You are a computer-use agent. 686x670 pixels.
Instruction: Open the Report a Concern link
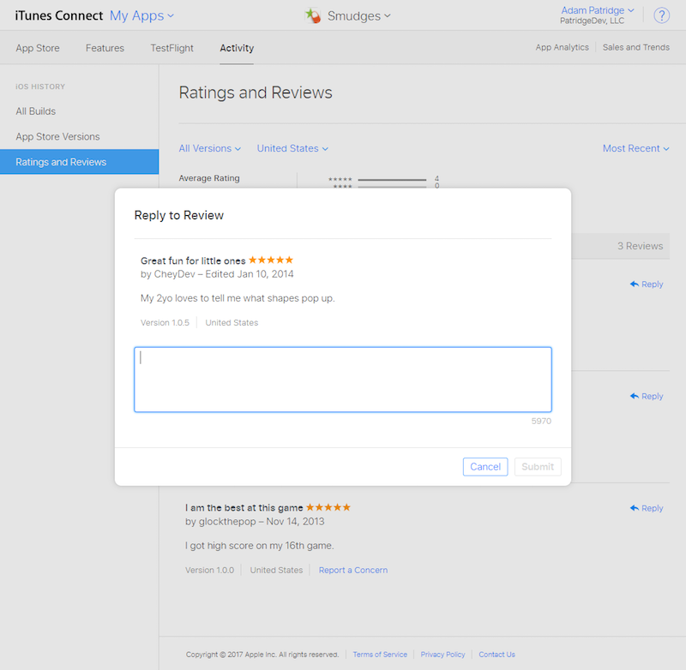coord(353,571)
